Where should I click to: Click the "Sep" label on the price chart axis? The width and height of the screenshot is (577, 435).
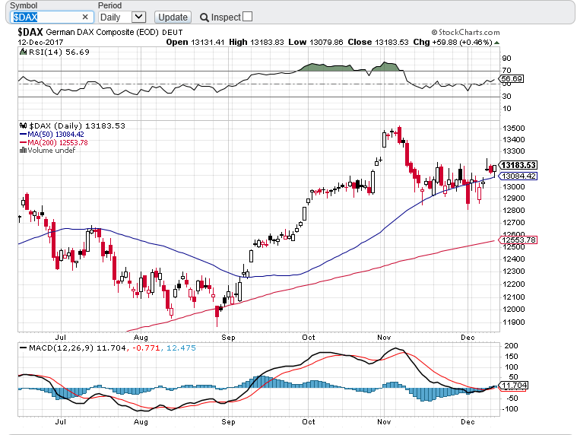[x=228, y=338]
